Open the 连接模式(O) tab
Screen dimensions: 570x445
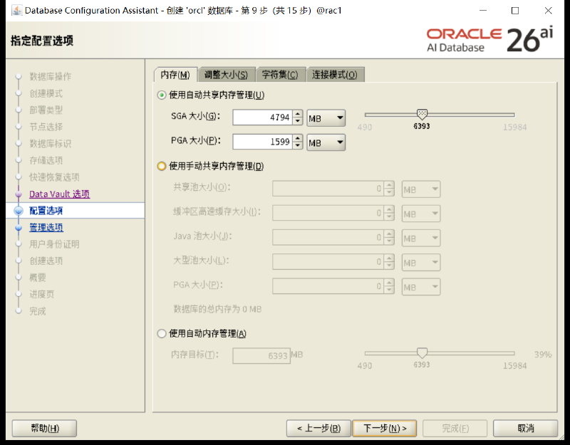tap(335, 75)
